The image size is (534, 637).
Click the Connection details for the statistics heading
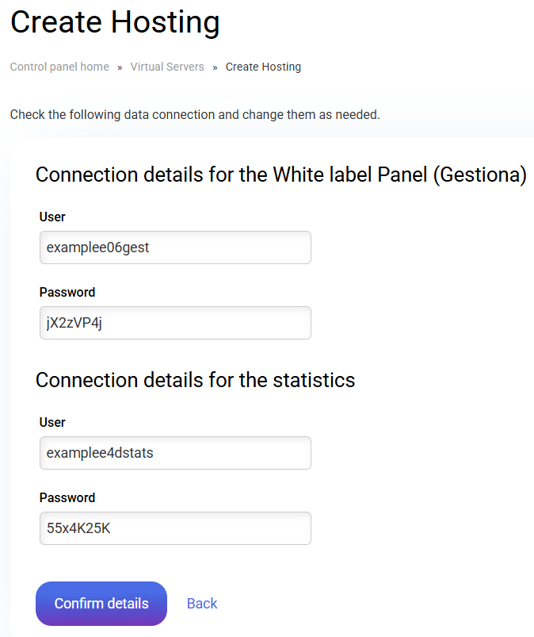click(x=195, y=380)
